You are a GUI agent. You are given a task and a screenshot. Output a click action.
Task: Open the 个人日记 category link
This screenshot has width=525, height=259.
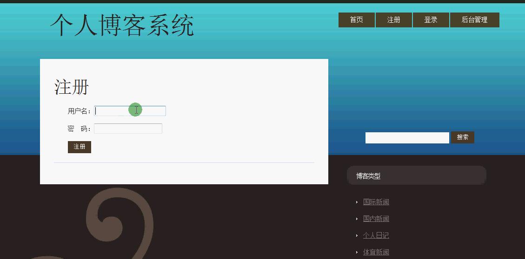[x=376, y=235]
